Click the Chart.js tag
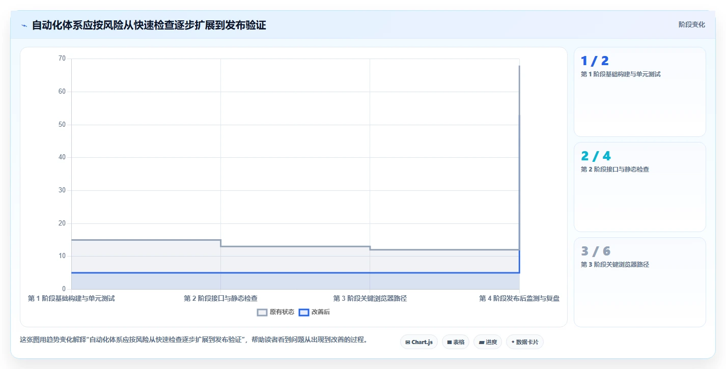The image size is (726, 369). (x=419, y=342)
